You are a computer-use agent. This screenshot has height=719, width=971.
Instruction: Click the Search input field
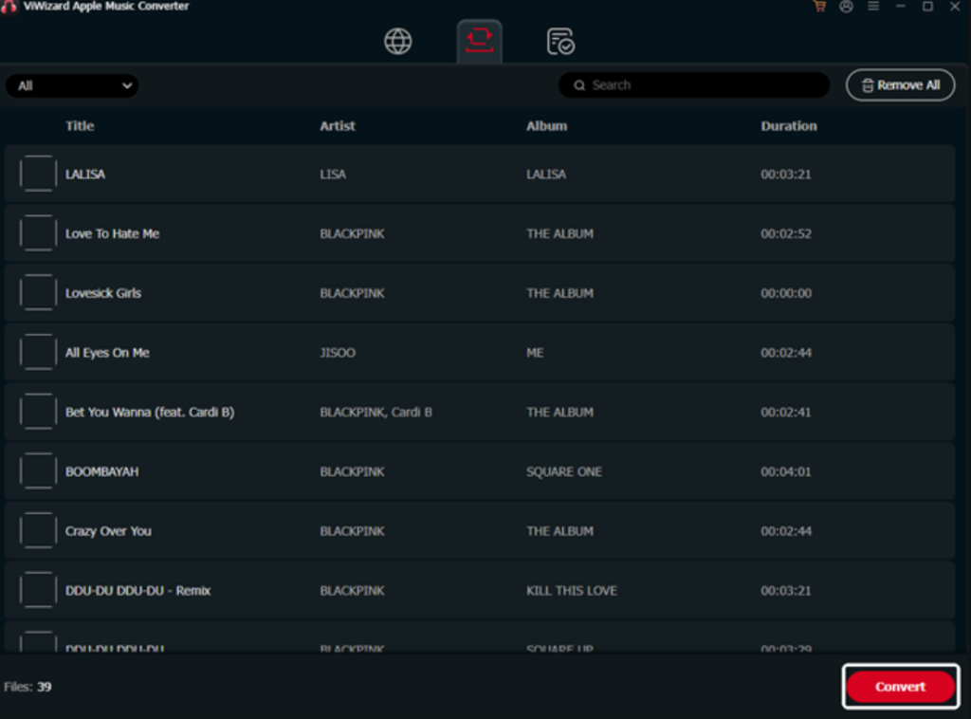(702, 85)
